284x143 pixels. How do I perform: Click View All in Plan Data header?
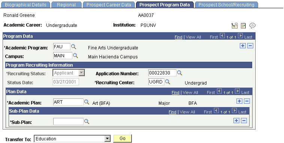coord(190,92)
